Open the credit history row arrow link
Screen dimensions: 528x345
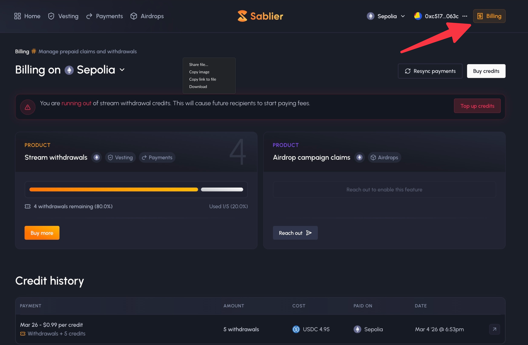pos(494,329)
